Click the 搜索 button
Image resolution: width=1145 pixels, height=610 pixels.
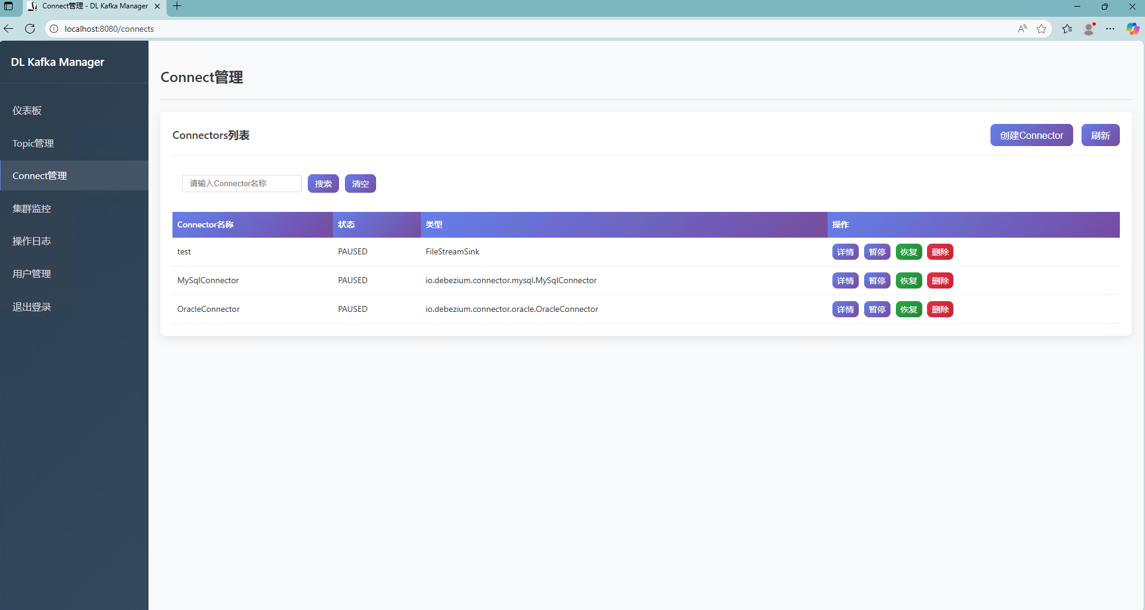[323, 184]
